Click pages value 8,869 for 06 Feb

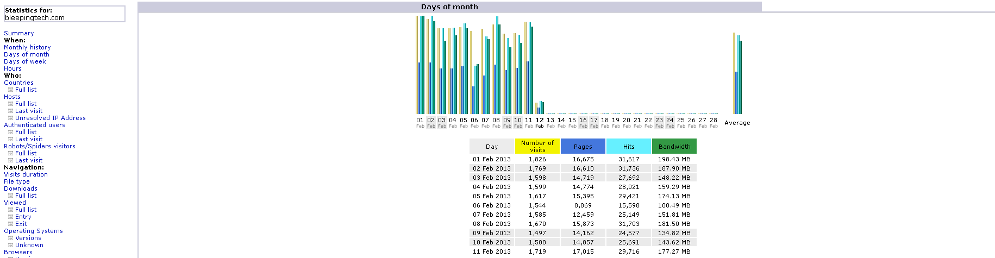click(x=583, y=205)
